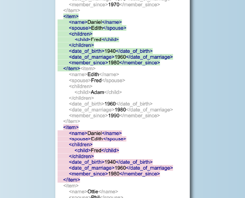Click the member_since 1970 line

click(114, 5)
